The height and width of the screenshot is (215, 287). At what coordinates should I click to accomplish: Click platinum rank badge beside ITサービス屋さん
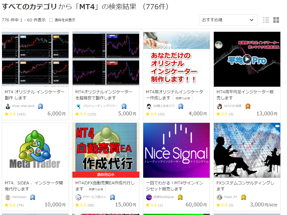pyautogui.click(x=113, y=197)
